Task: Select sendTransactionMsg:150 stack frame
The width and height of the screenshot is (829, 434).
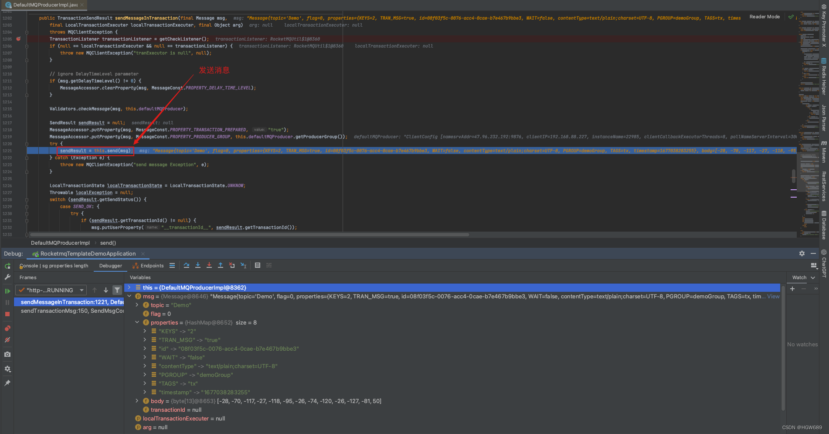Action: click(x=69, y=311)
